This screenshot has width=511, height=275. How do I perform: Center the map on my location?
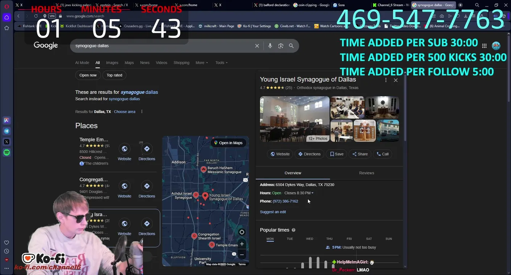coord(242,232)
